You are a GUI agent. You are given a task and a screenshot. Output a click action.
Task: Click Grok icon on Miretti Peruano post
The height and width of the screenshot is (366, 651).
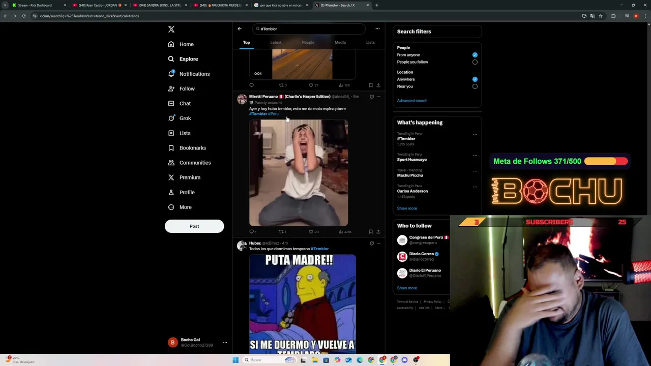(x=371, y=97)
